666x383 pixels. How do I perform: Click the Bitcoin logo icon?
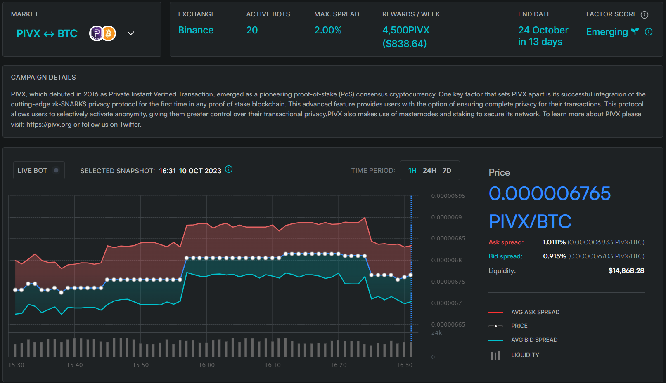click(109, 33)
